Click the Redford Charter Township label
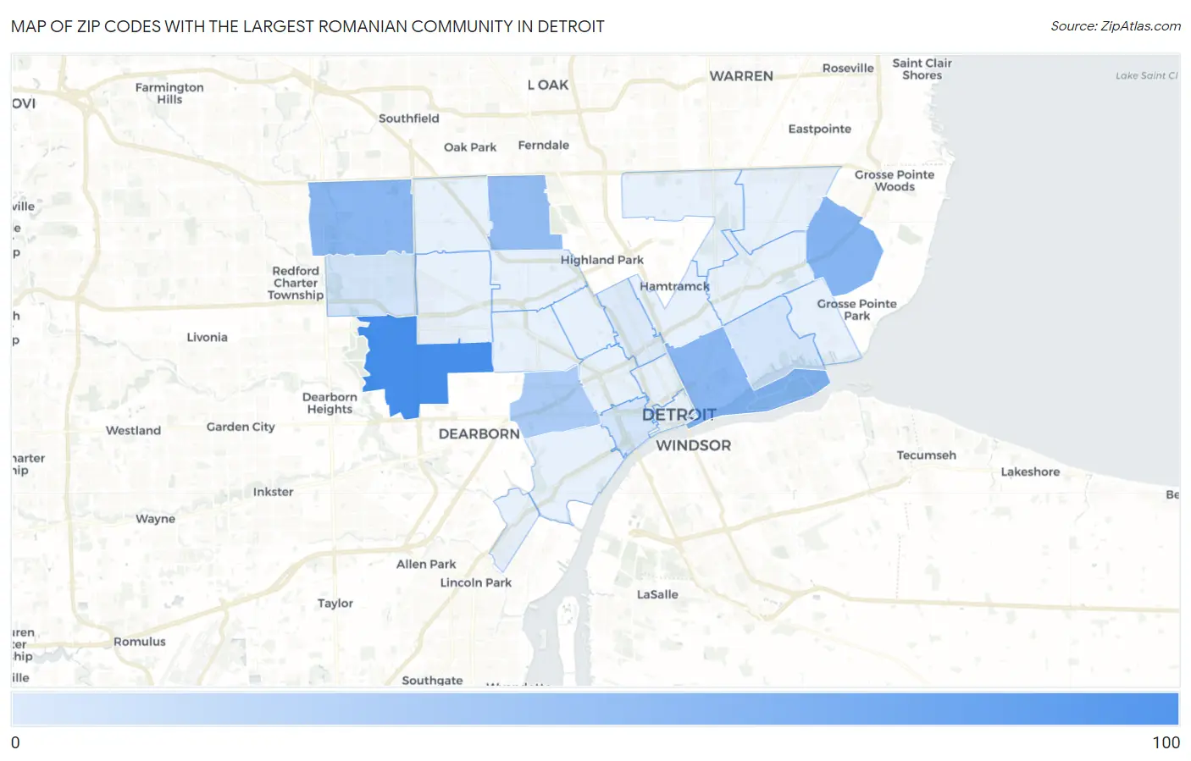Viewport: 1191px width, 761px height. pos(296,283)
